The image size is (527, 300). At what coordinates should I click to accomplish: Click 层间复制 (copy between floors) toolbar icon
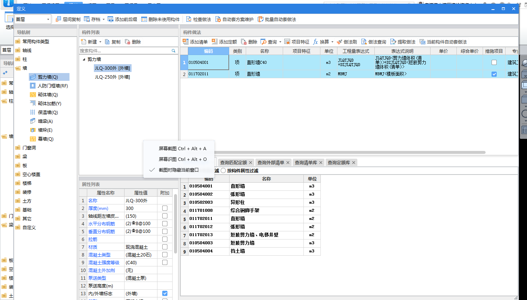tap(58, 19)
